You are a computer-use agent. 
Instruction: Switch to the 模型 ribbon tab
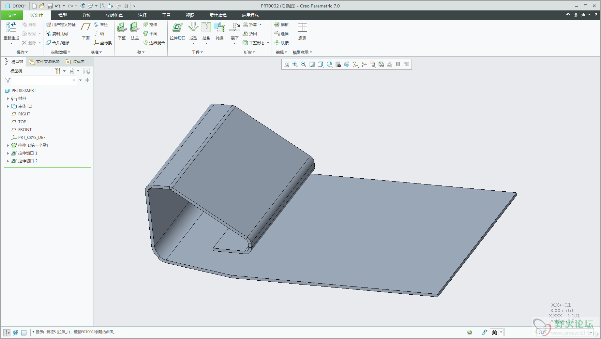click(63, 15)
